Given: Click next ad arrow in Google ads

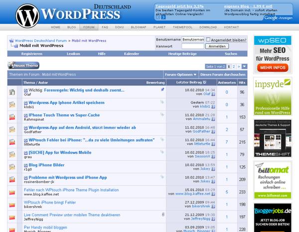Looking at the screenshot, I should [x=163, y=17].
